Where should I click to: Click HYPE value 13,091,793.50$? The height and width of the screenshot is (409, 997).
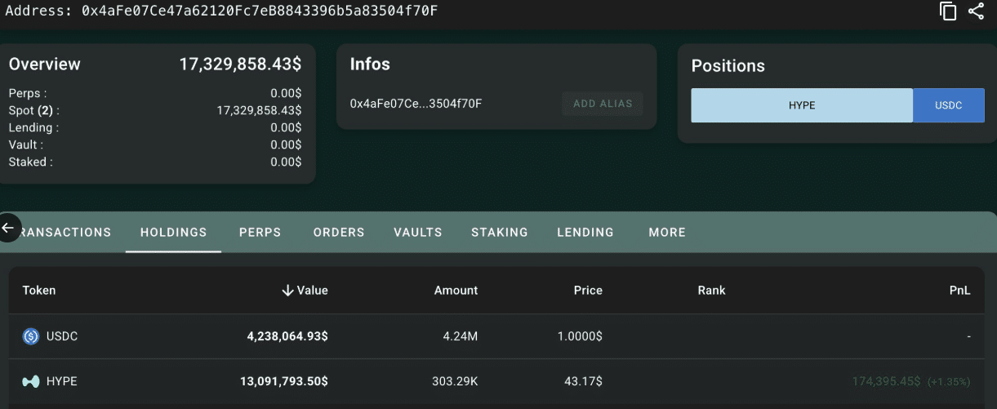(284, 381)
